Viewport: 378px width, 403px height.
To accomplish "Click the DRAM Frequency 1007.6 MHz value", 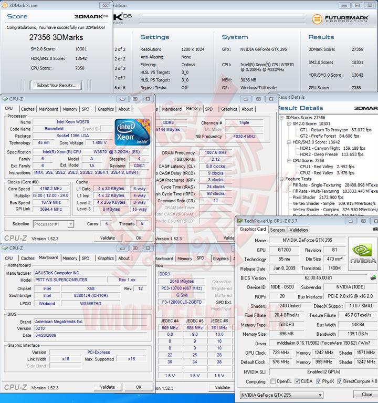I will 215,152.
